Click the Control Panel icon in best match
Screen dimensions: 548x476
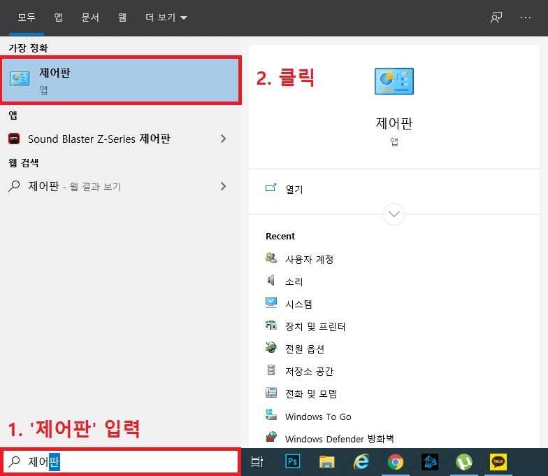pyautogui.click(x=20, y=78)
